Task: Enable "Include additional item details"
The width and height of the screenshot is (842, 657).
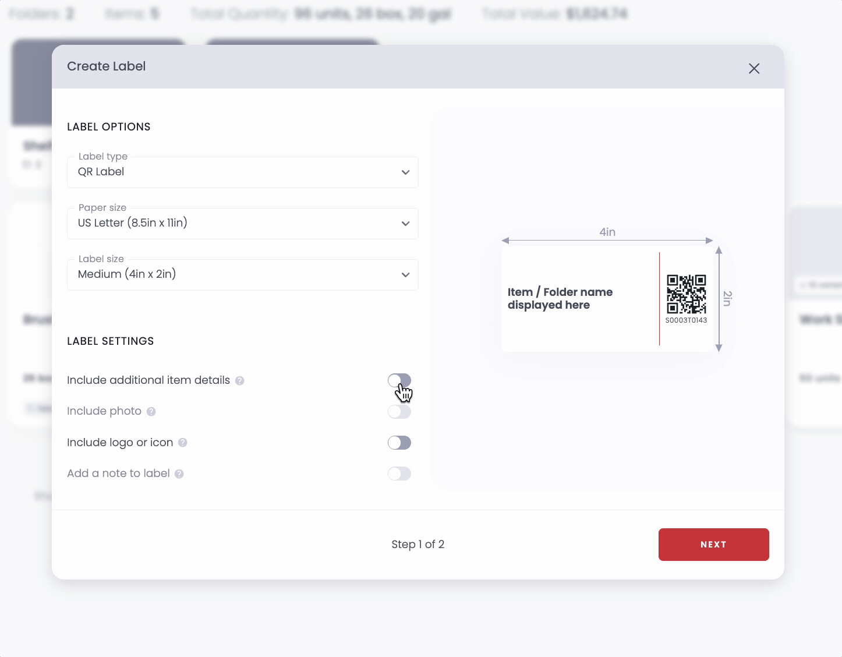Action: tap(399, 380)
